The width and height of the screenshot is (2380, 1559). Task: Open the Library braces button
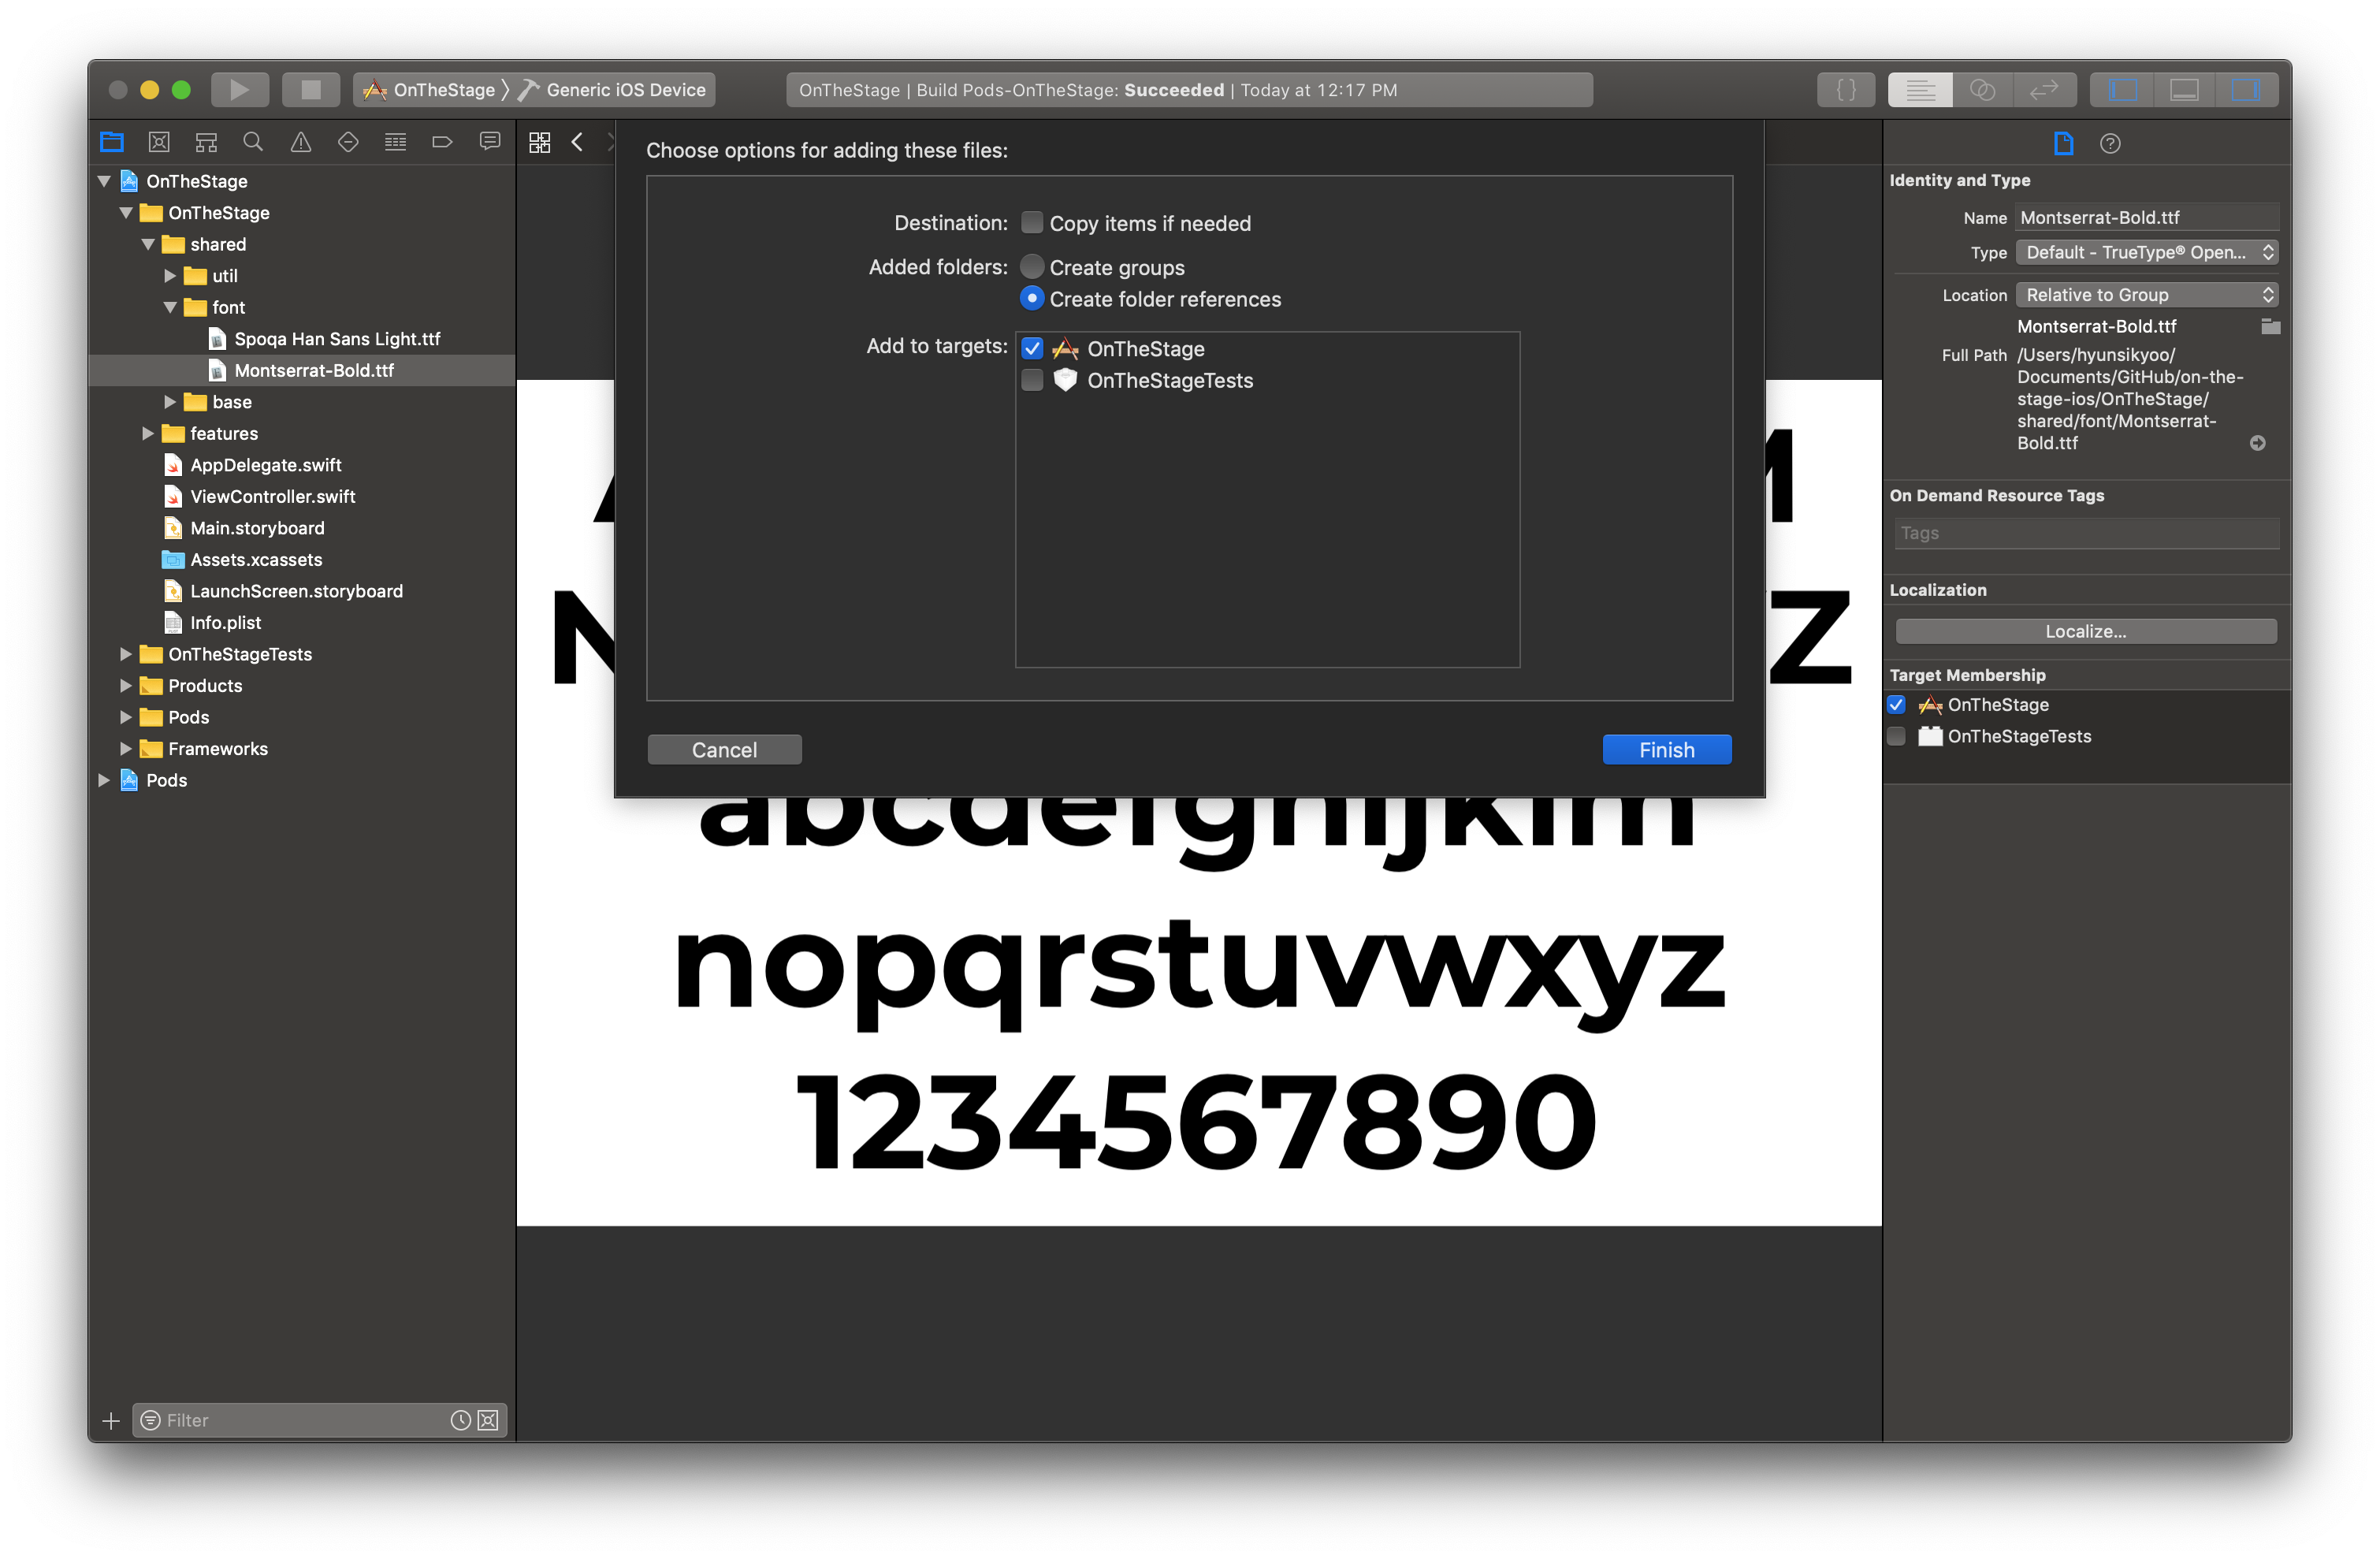tap(1845, 90)
